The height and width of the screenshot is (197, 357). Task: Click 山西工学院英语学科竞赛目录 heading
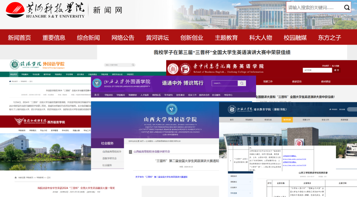click(313, 173)
